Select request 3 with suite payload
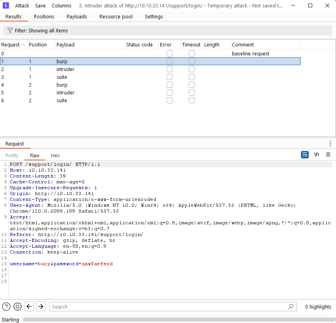 (150, 77)
